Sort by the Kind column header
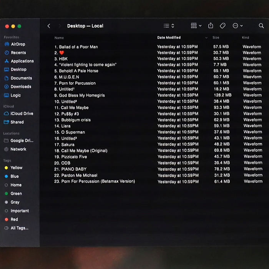The width and height of the screenshot is (269, 269). coord(245,38)
